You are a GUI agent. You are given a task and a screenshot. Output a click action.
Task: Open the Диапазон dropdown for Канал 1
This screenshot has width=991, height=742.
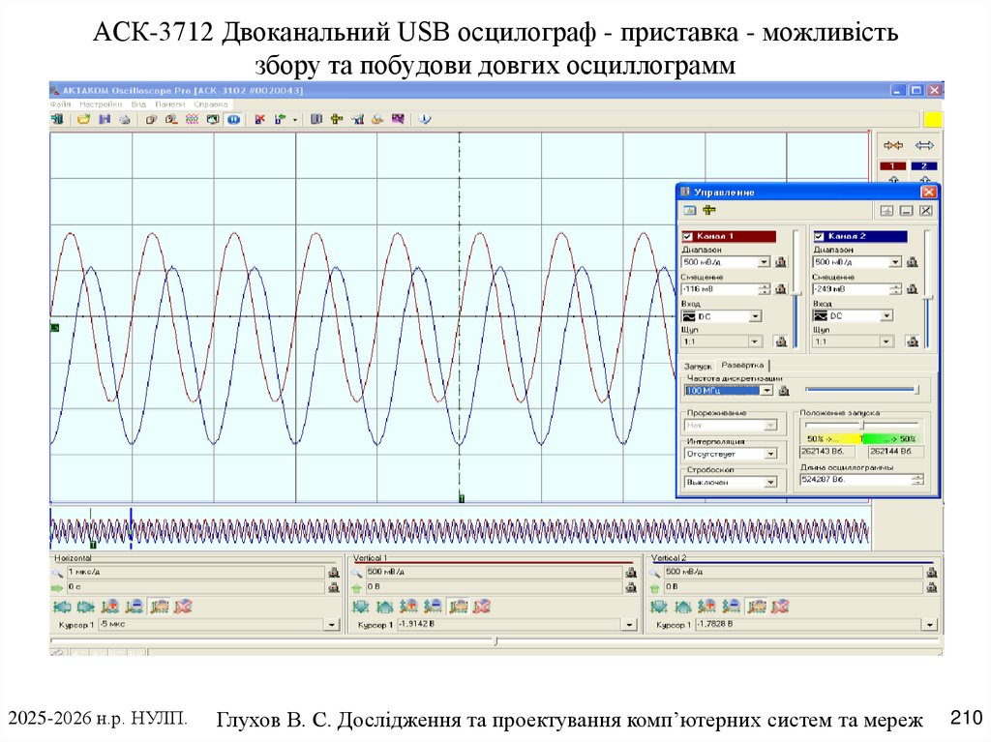763,262
